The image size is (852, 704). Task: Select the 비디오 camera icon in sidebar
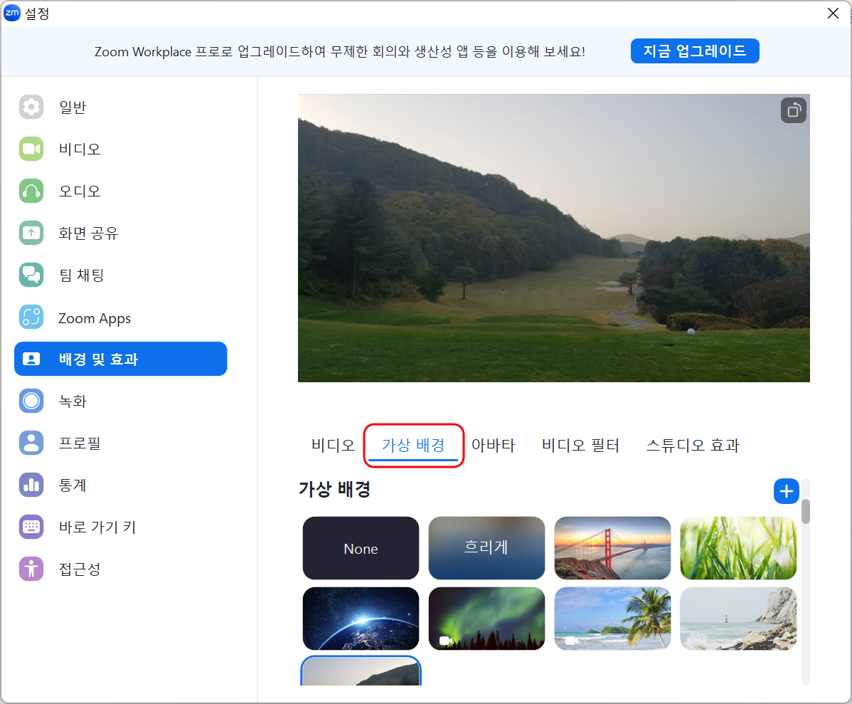[x=31, y=149]
